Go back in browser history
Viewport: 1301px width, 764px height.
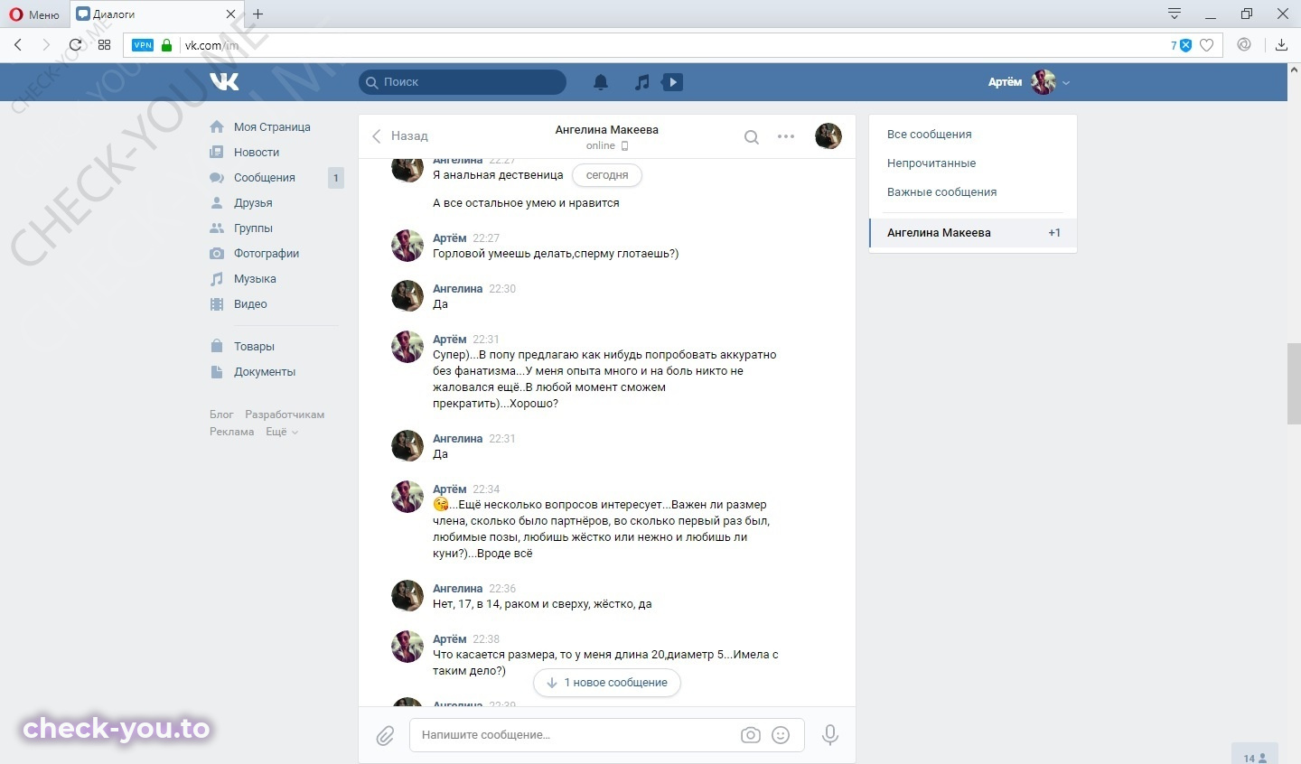tap(18, 44)
